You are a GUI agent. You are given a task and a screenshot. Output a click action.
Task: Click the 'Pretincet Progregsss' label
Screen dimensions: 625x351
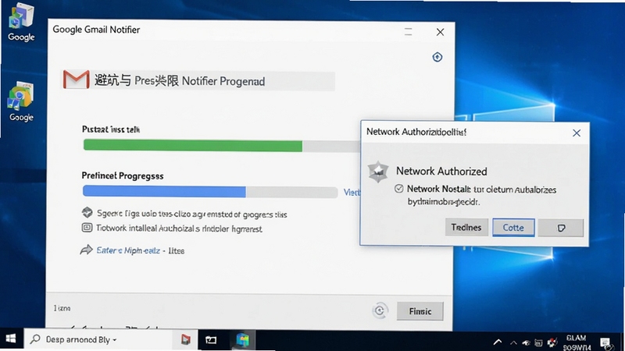[x=123, y=175]
